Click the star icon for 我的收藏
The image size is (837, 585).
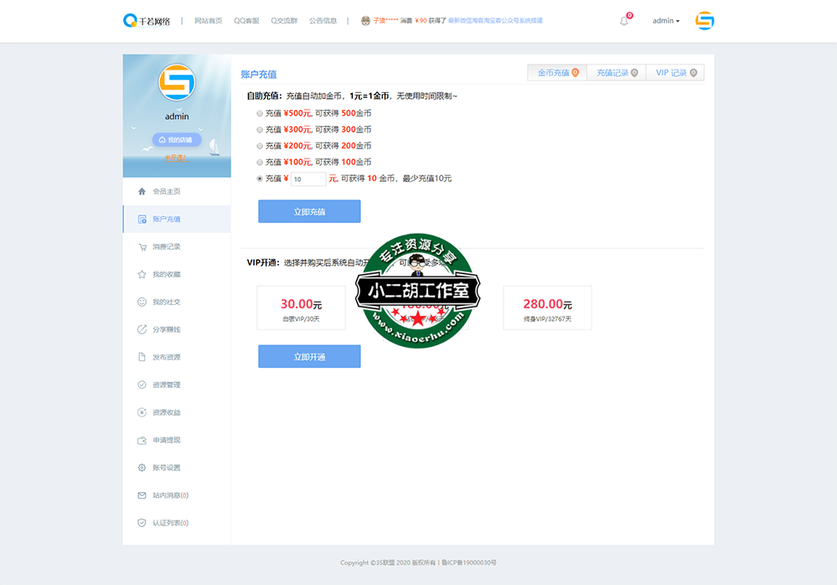[x=142, y=273]
